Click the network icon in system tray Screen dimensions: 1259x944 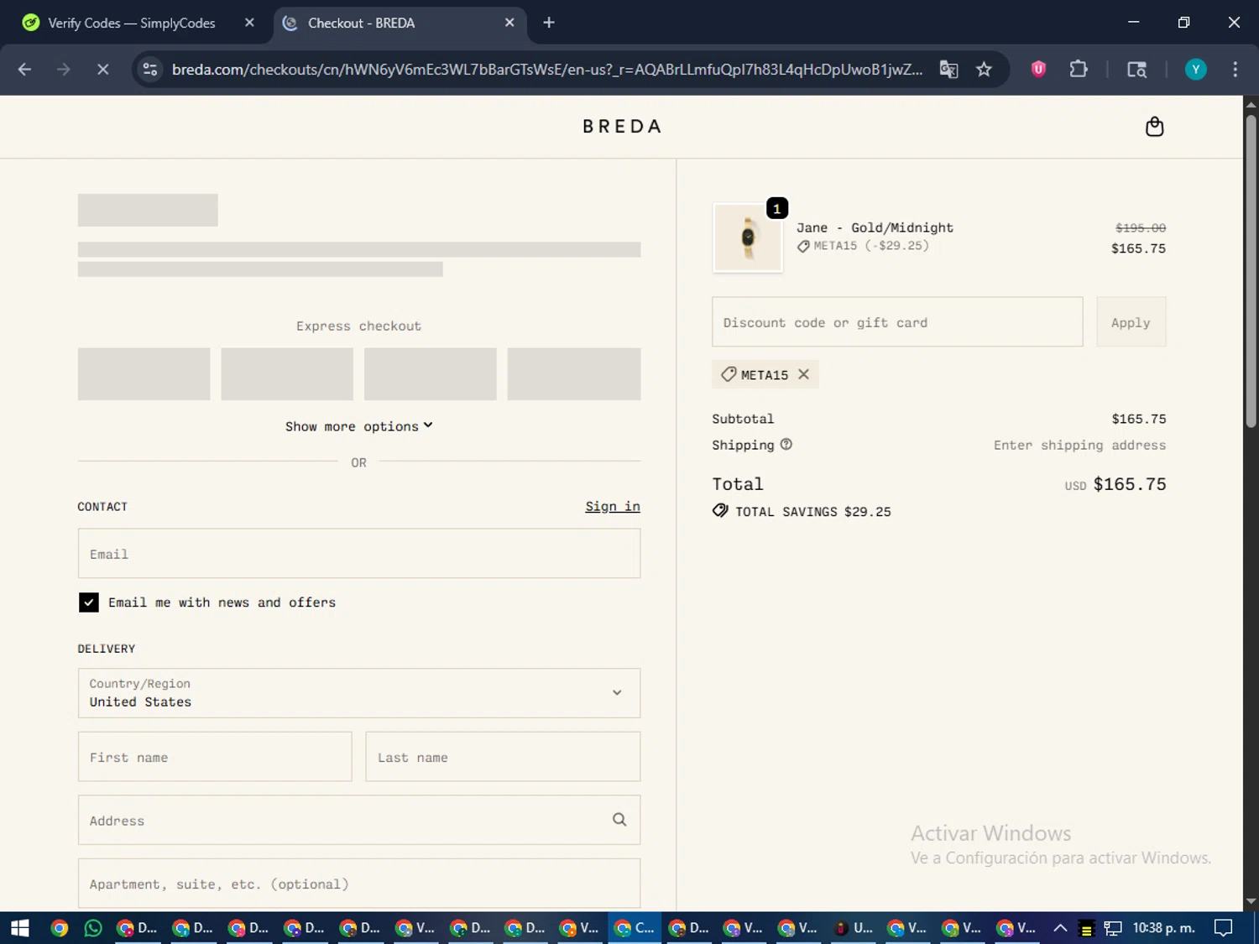pyautogui.click(x=1113, y=928)
